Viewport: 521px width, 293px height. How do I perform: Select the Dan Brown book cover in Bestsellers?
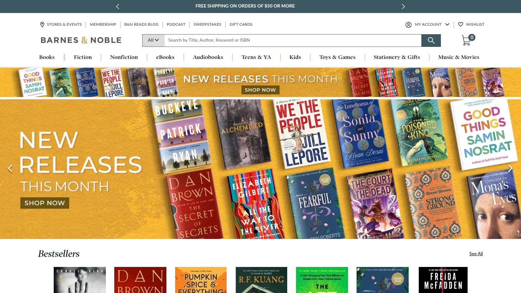140,280
